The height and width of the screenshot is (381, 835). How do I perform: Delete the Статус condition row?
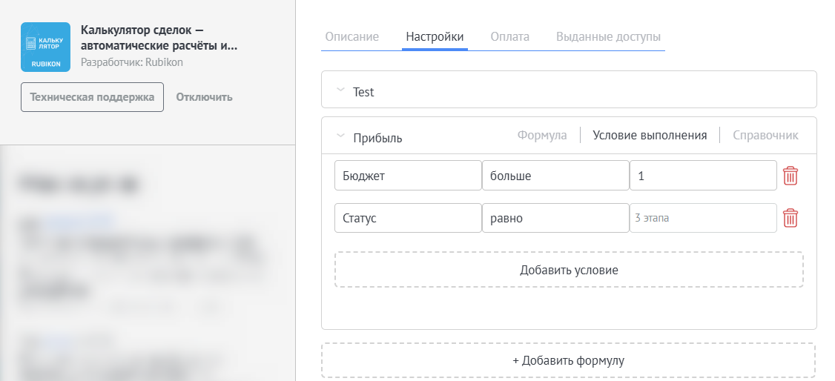point(791,218)
